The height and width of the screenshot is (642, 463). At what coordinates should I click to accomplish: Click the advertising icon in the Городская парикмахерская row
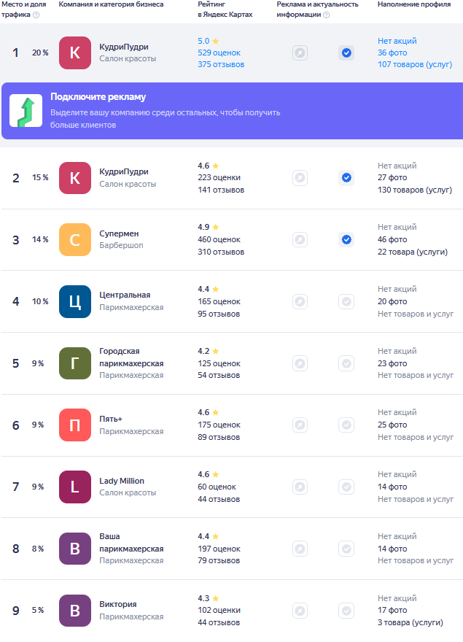pos(300,363)
